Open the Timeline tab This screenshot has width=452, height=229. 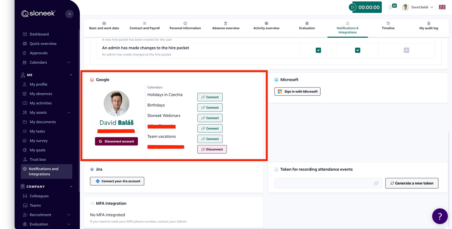(388, 26)
